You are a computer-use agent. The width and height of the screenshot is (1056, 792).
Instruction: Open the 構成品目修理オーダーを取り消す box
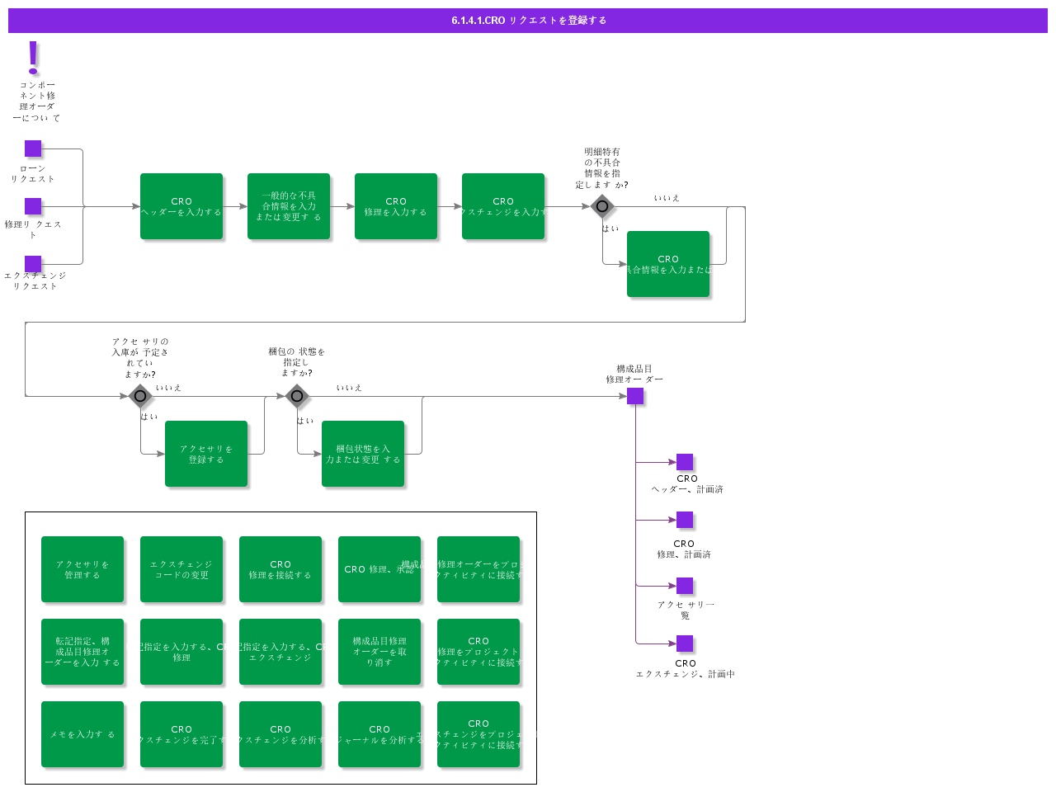pos(379,652)
